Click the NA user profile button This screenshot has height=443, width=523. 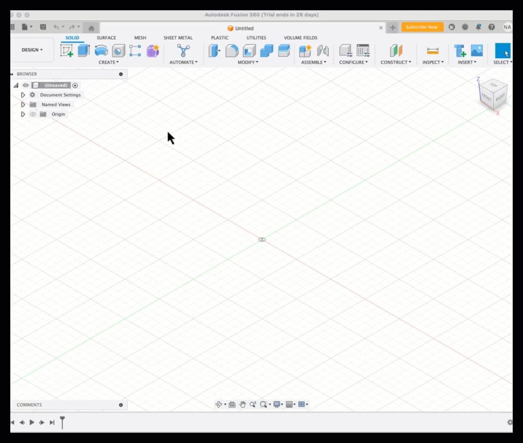[507, 27]
